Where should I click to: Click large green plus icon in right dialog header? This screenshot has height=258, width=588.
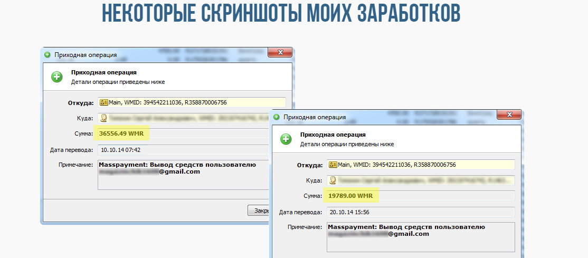pyautogui.click(x=286, y=139)
